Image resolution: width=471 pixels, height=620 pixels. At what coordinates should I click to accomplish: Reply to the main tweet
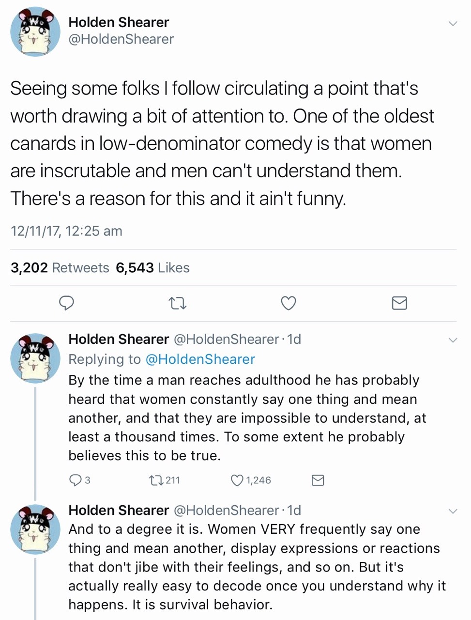[x=66, y=303]
